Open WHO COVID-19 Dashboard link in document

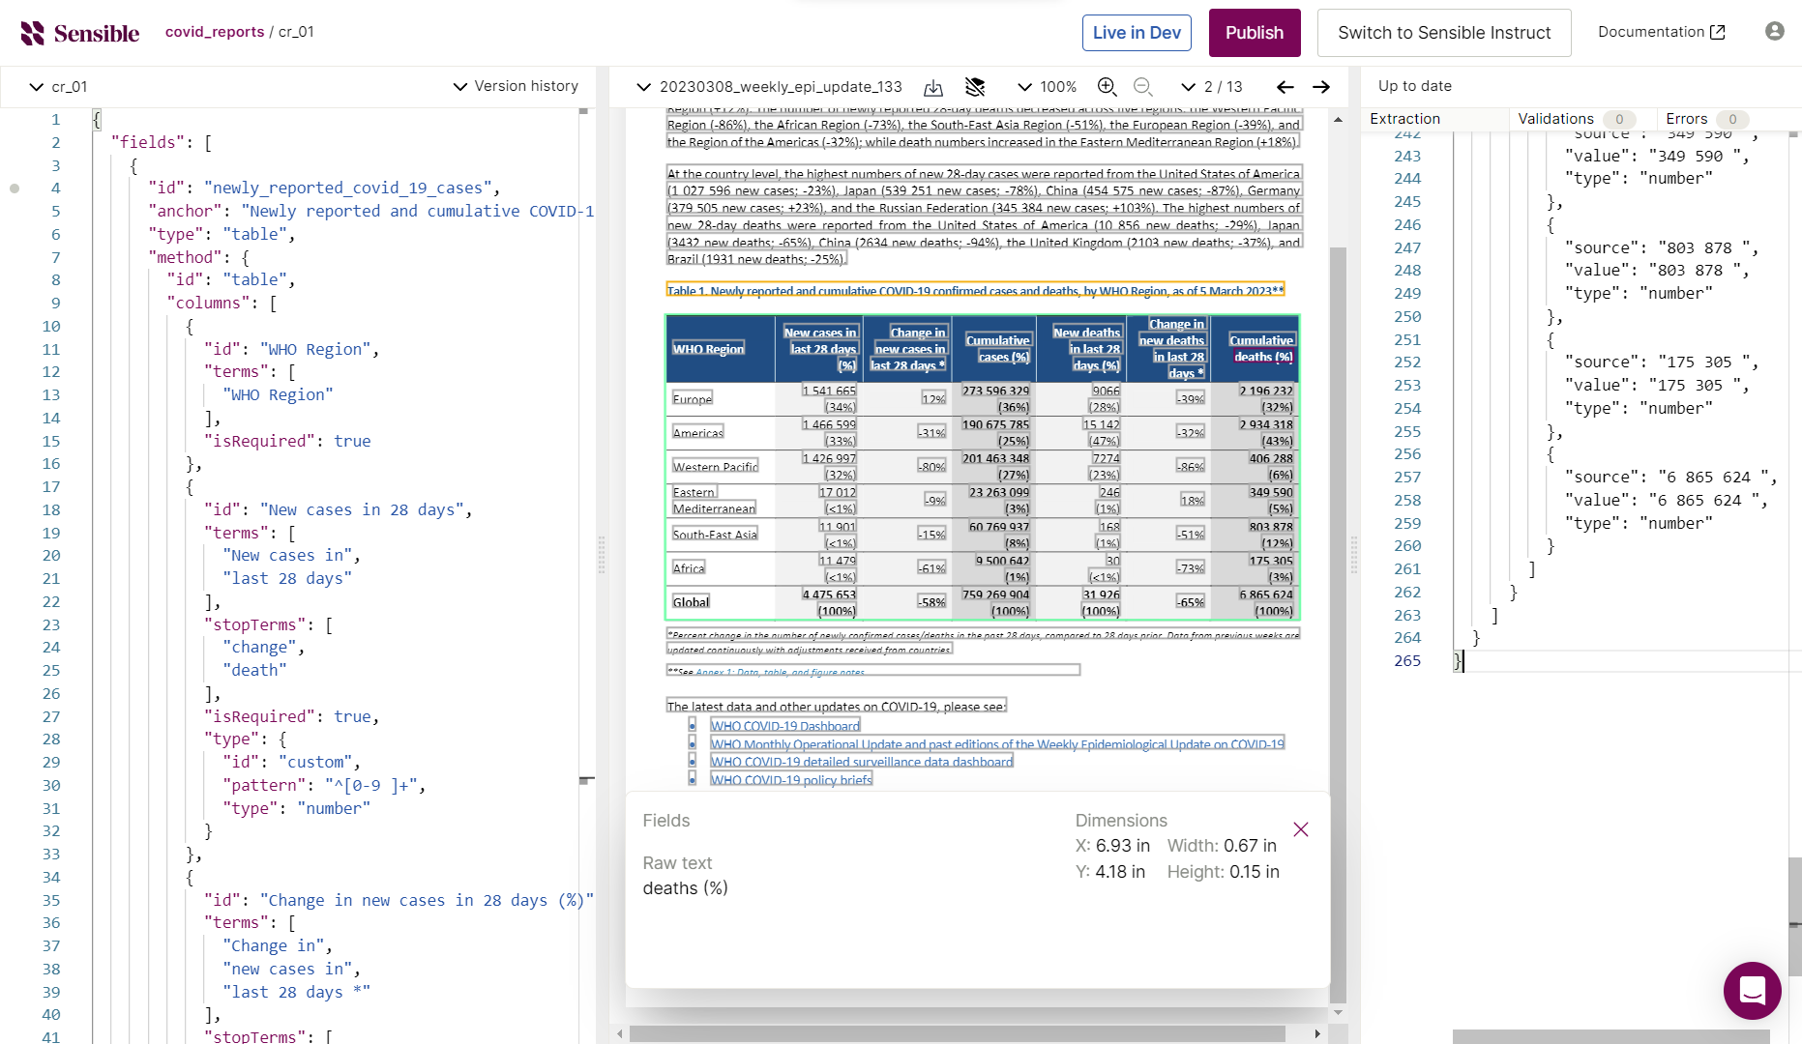784,726
